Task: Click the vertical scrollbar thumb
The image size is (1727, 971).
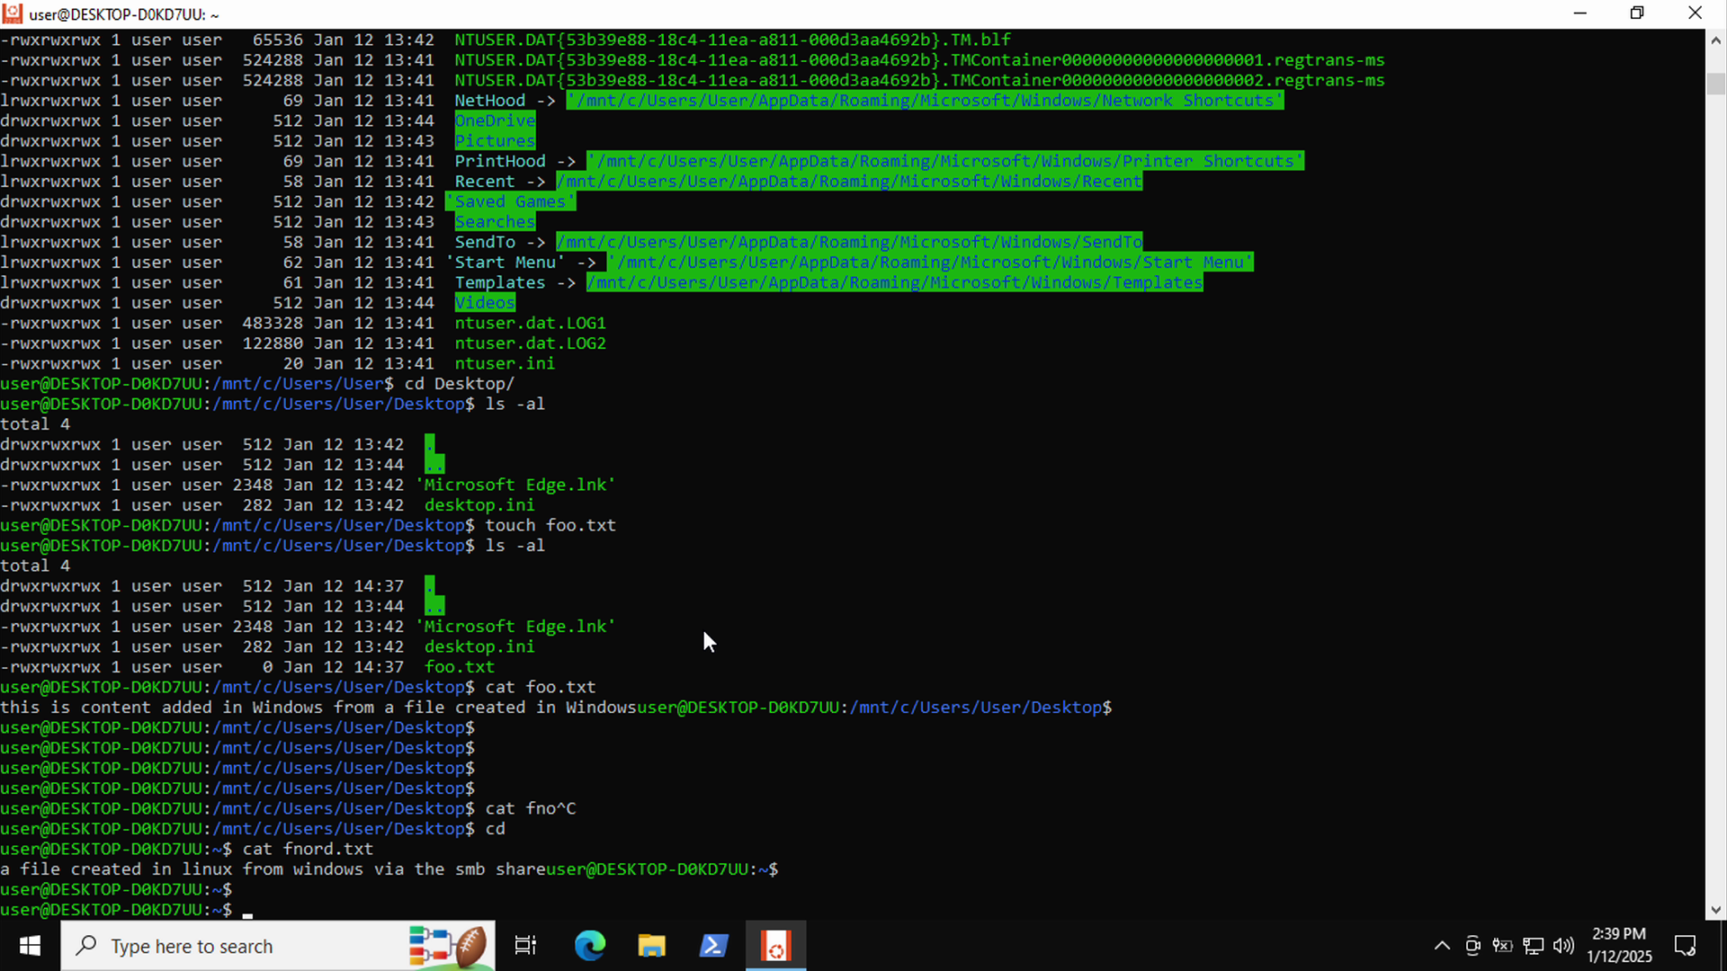Action: (1716, 84)
